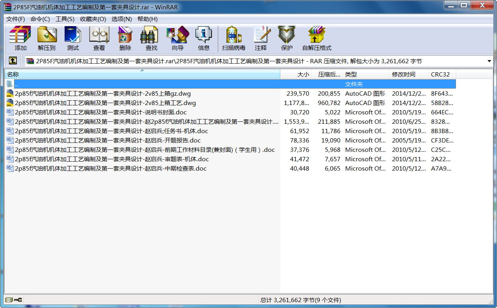The height and width of the screenshot is (308, 497).
Task: Open the Help (帮助) menu
Action: click(x=147, y=19)
